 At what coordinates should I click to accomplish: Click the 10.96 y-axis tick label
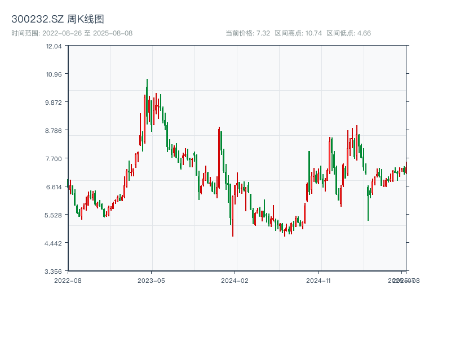pos(54,74)
